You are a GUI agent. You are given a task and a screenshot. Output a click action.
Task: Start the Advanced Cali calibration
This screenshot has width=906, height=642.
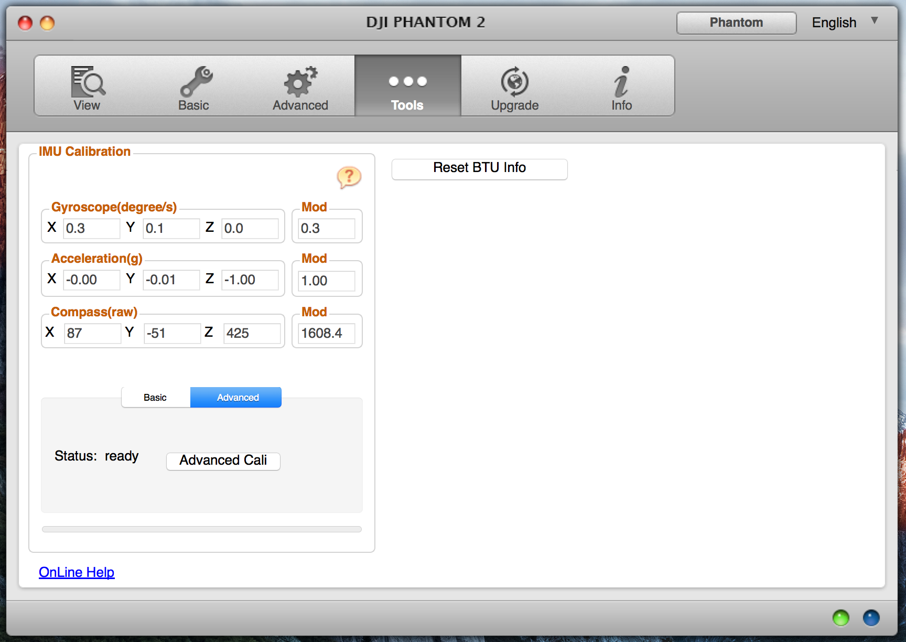pos(223,461)
